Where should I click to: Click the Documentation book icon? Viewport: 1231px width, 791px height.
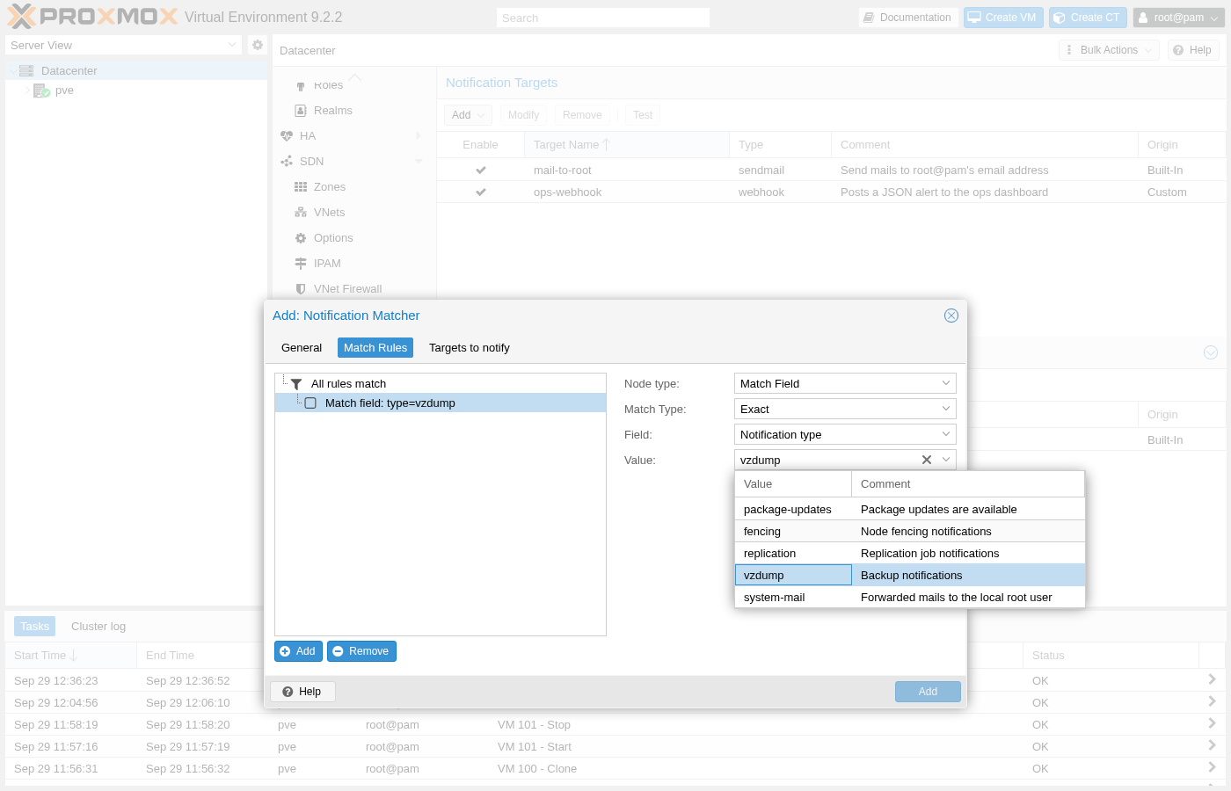coord(869,18)
